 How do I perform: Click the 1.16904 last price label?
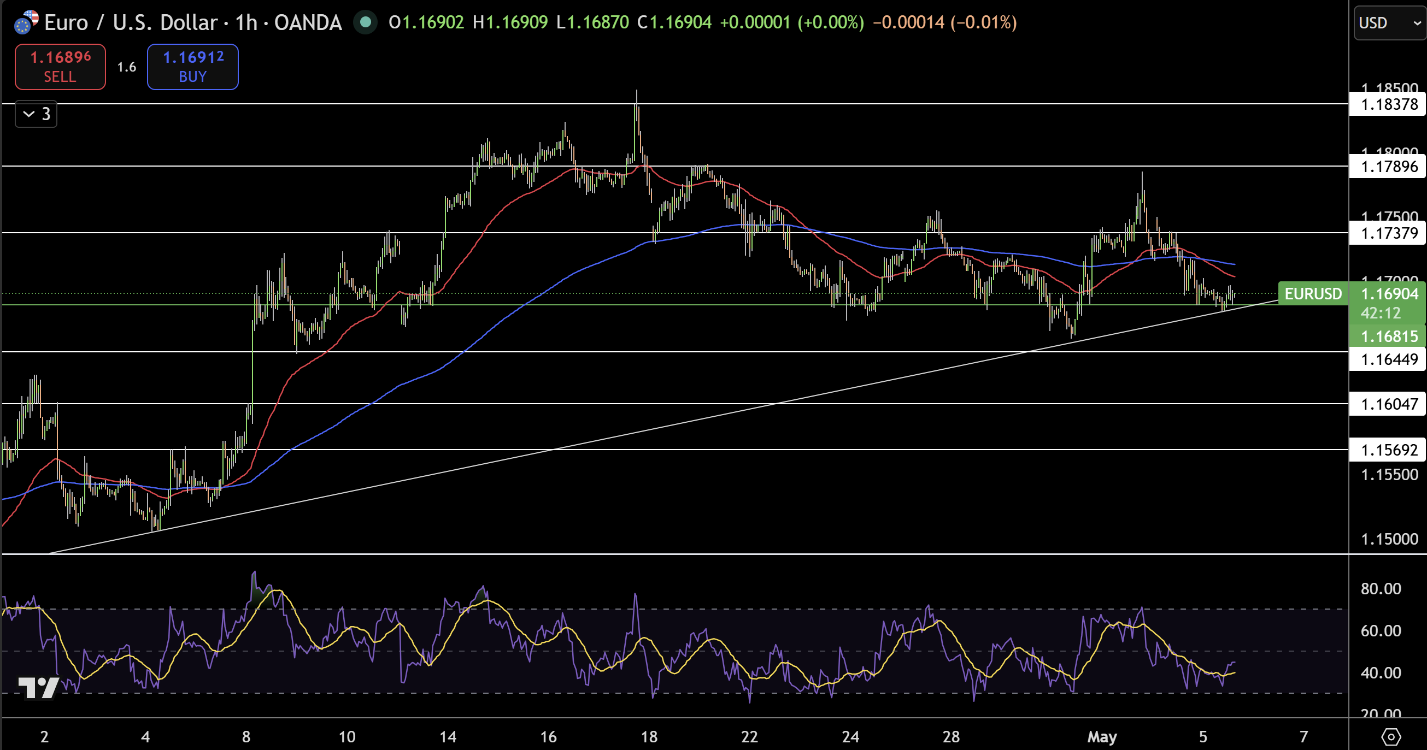[1389, 293]
